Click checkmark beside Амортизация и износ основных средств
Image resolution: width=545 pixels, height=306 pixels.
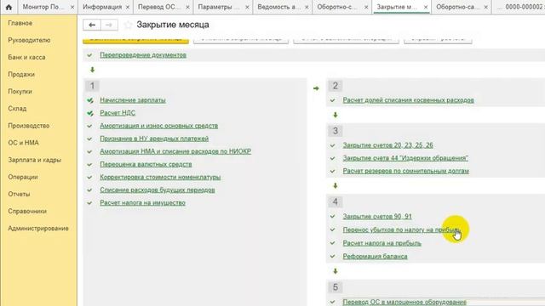tap(89, 126)
